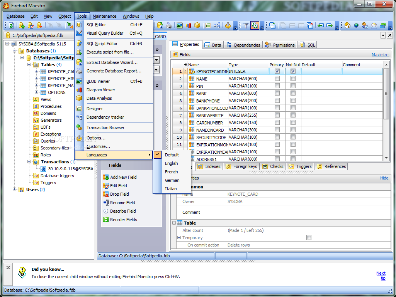The height and width of the screenshot is (297, 396).
Task: Select the Generators node in database tree
Action: [x=51, y=120]
